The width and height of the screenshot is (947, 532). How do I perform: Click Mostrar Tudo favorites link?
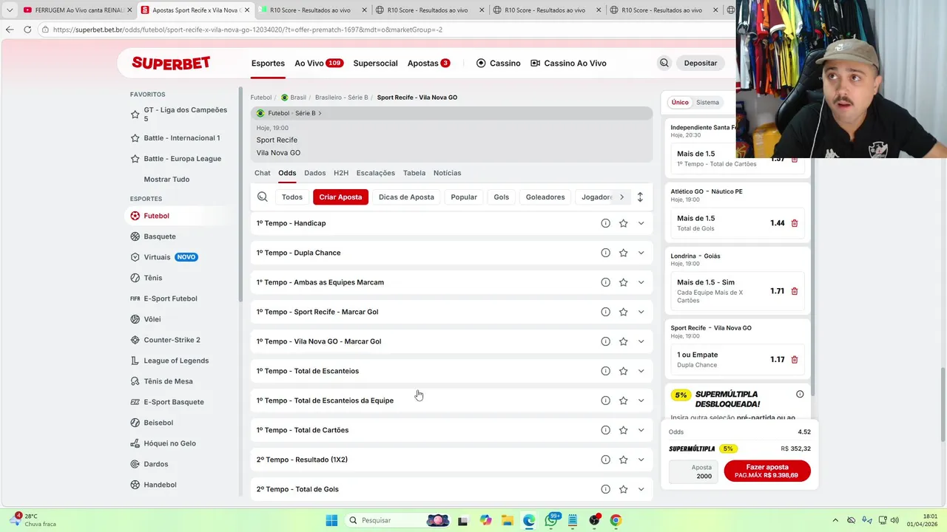click(166, 180)
